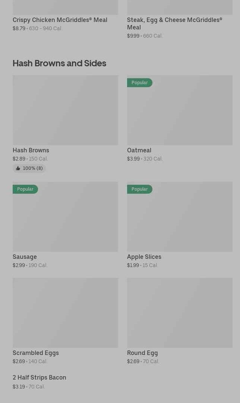Open the Oatmeal item image
The width and height of the screenshot is (240, 403).
pos(180,110)
